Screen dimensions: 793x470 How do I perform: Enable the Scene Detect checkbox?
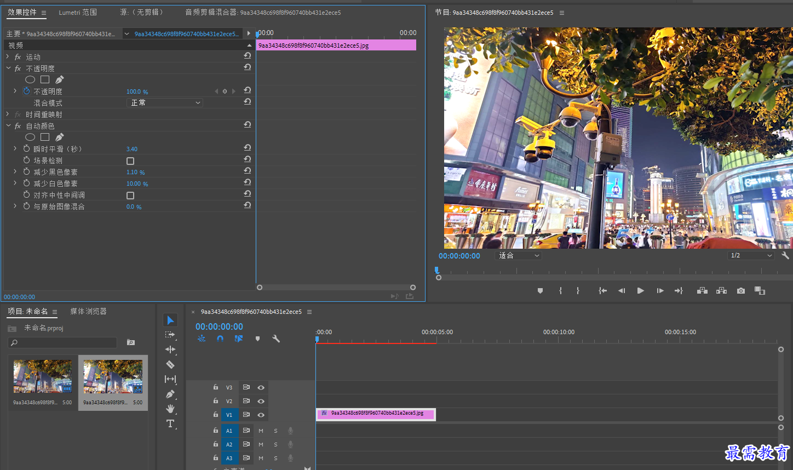[130, 161]
